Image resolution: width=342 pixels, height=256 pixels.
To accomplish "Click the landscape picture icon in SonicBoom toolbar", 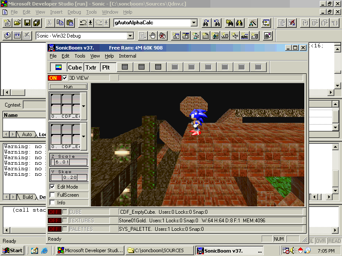I will (x=58, y=67).
